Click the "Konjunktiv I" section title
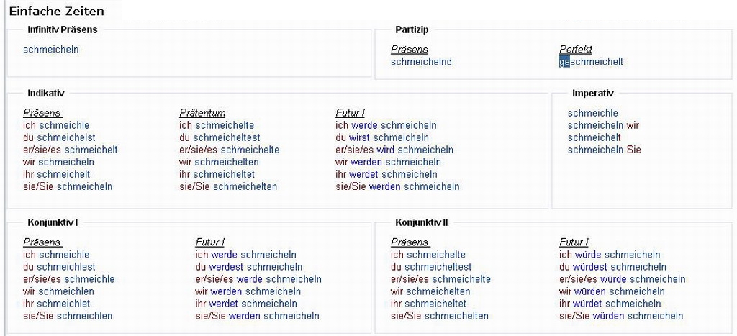 point(53,223)
